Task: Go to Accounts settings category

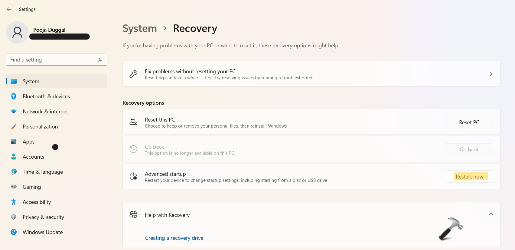Action: pyautogui.click(x=33, y=157)
